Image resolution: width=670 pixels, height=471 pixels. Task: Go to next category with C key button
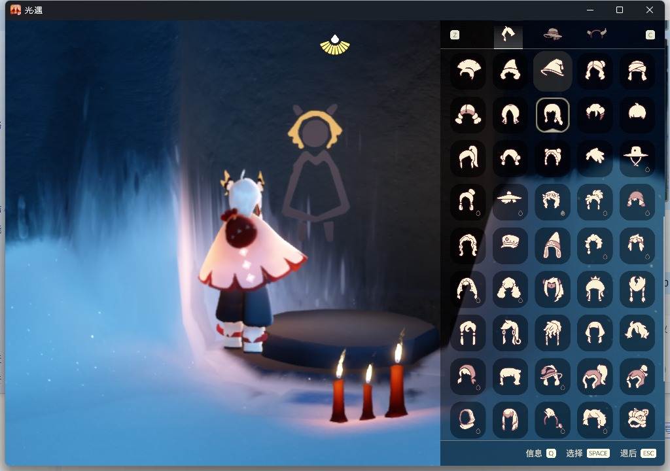click(650, 35)
